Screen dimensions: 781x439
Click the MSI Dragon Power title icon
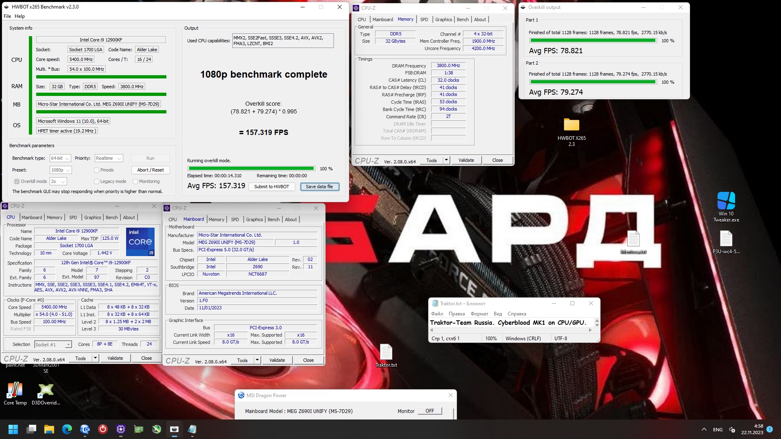(x=241, y=395)
